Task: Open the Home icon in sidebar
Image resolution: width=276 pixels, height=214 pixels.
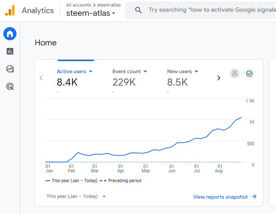Action: tap(10, 34)
